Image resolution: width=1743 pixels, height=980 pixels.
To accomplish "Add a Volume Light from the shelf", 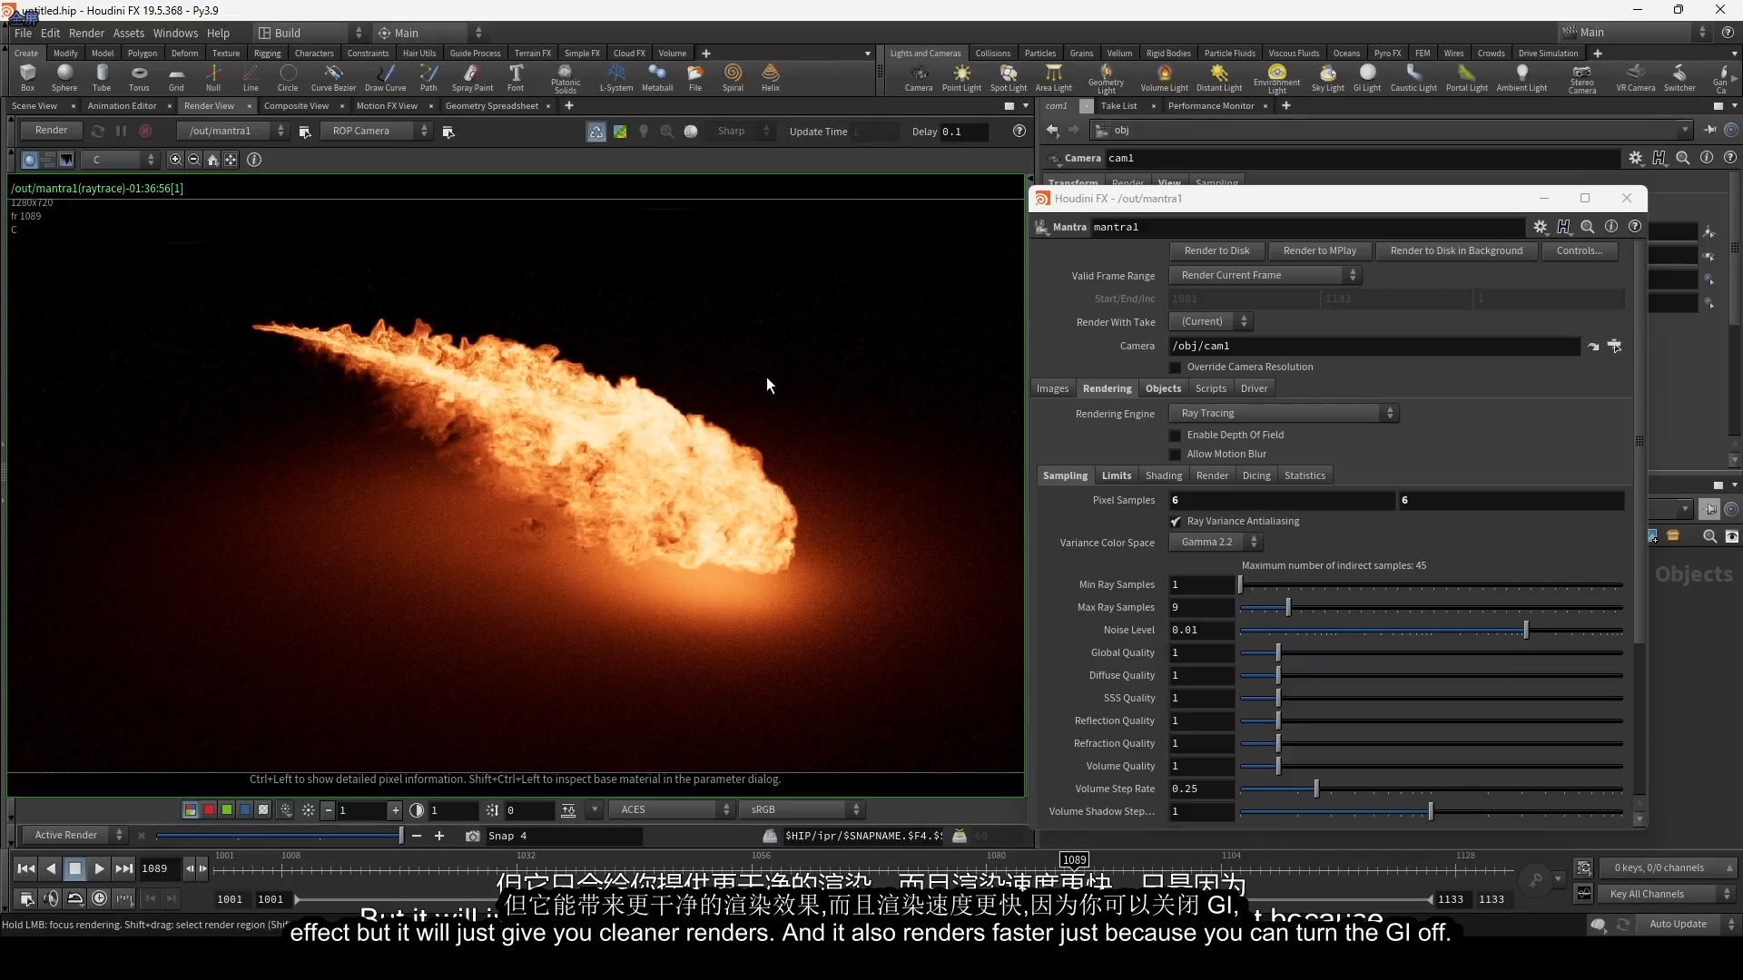I will tap(1165, 77).
